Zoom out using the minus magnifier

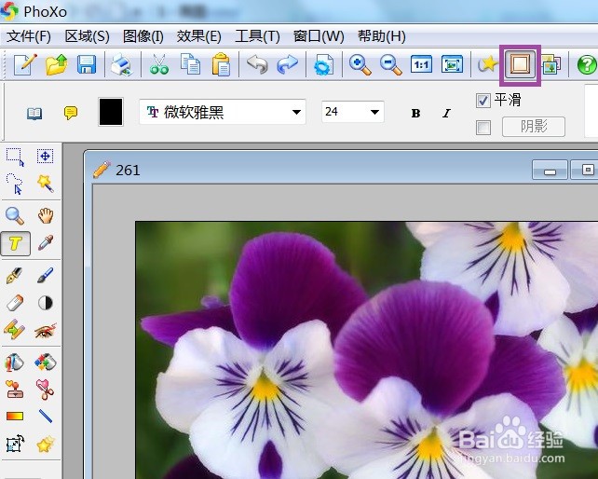pos(391,64)
